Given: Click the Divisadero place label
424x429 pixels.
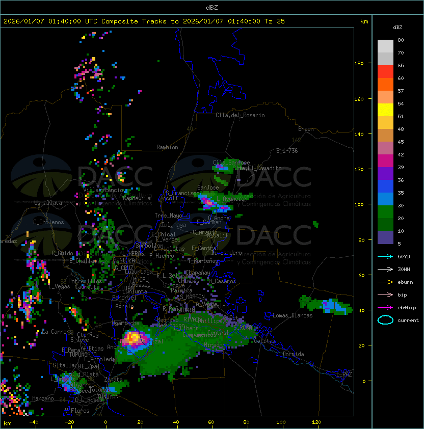Looking at the screenshot, I should point(226,253).
